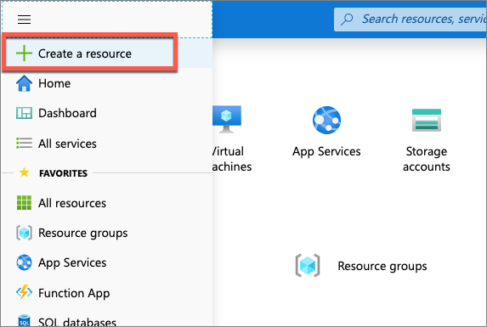
Task: Click sidebar App Services globe icon
Action: tap(24, 262)
